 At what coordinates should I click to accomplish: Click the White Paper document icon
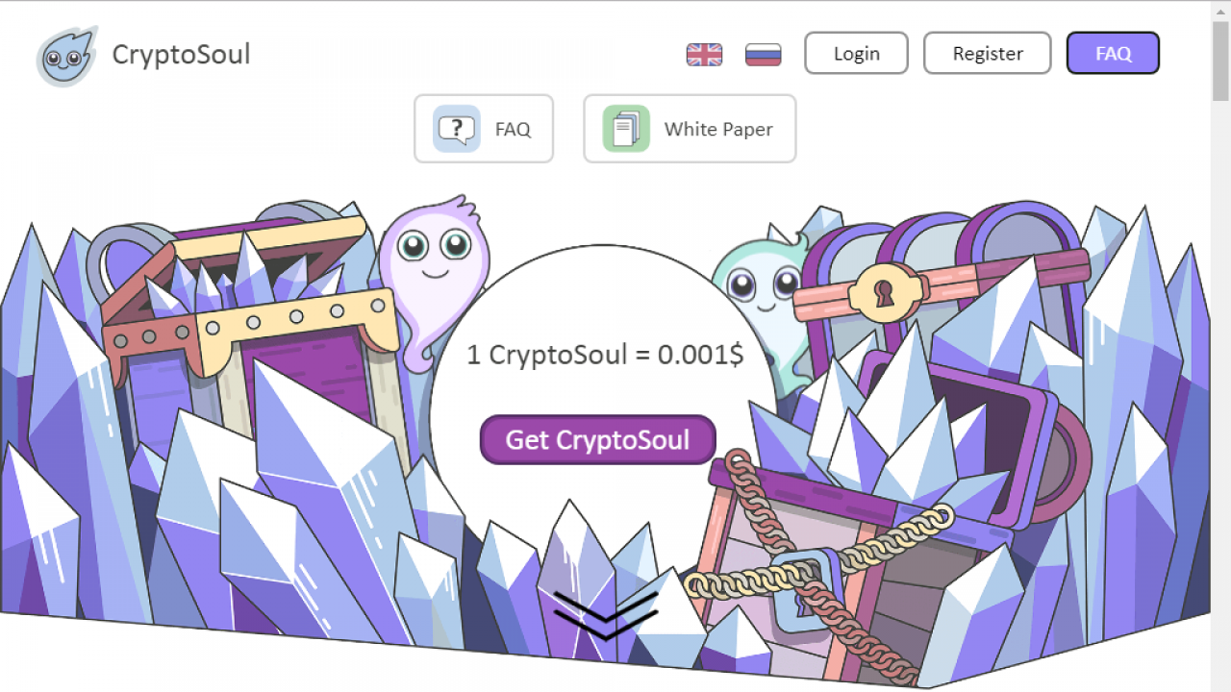click(x=626, y=129)
